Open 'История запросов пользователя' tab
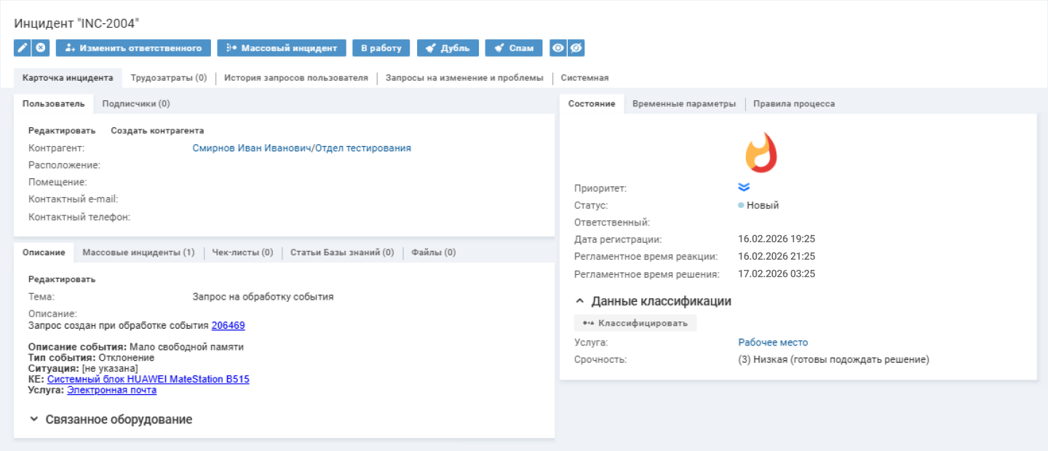The image size is (1048, 451). pos(296,78)
